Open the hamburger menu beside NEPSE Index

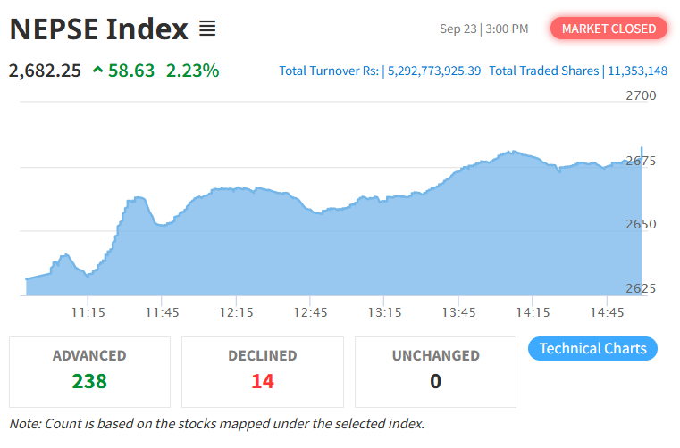207,29
